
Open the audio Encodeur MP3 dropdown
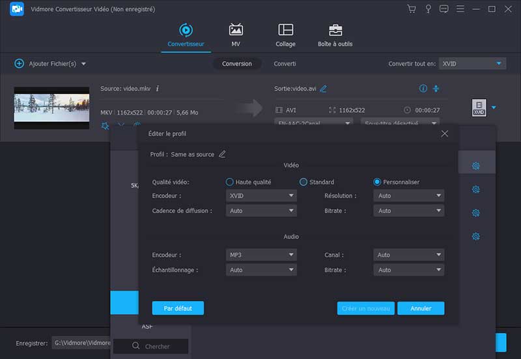[x=261, y=255]
